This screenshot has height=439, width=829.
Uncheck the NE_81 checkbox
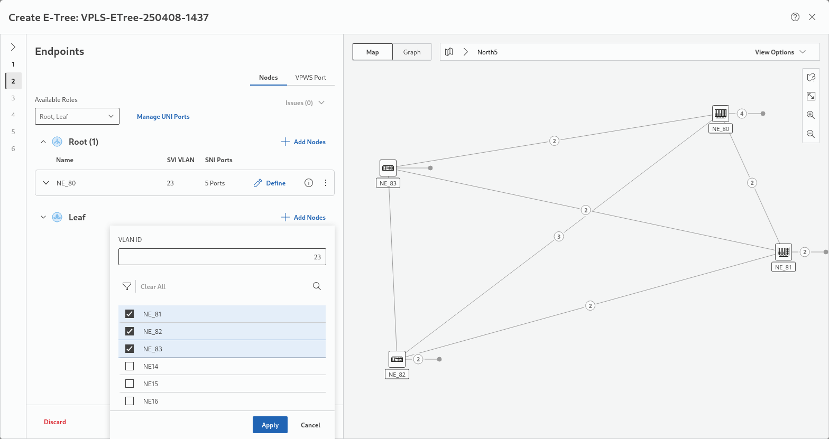pos(130,314)
